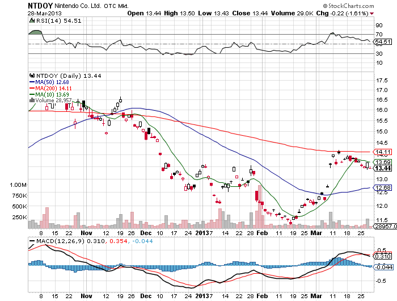Click the Close 13.44 value in header
The image size is (397, 301).
tap(250, 13)
